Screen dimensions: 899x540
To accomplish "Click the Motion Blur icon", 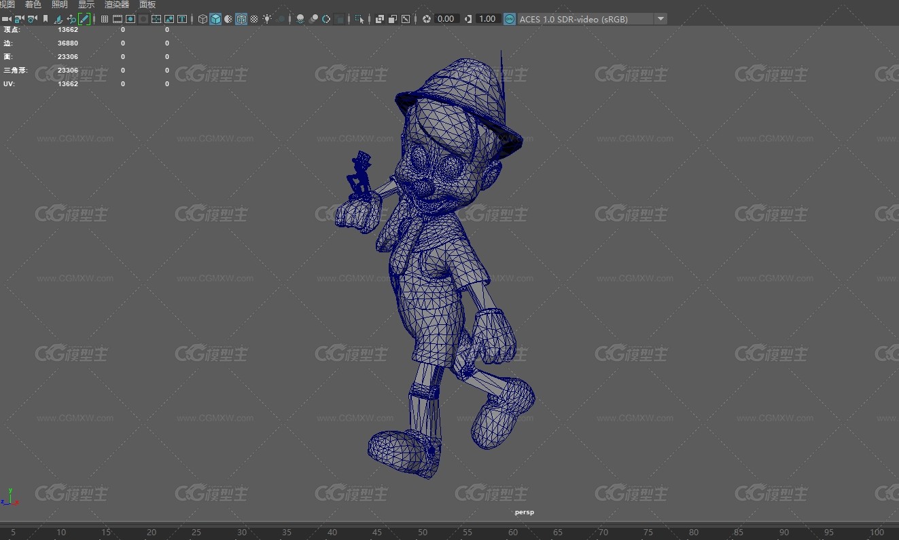I will [x=314, y=19].
